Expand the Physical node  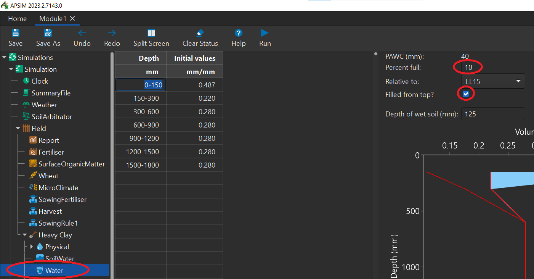(32, 247)
